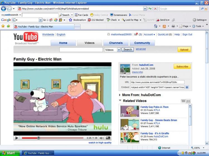Image resolution: width=209 pixels, height=156 pixels.
Task: Click the IE refresh page icon
Action: [150, 9]
